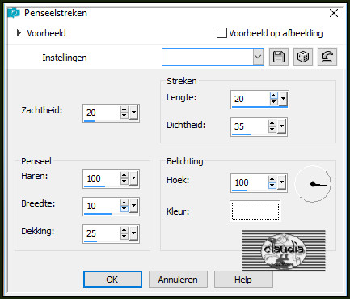Increase the Breedte value with up arrow
The width and height of the screenshot is (350, 299).
click(124, 203)
